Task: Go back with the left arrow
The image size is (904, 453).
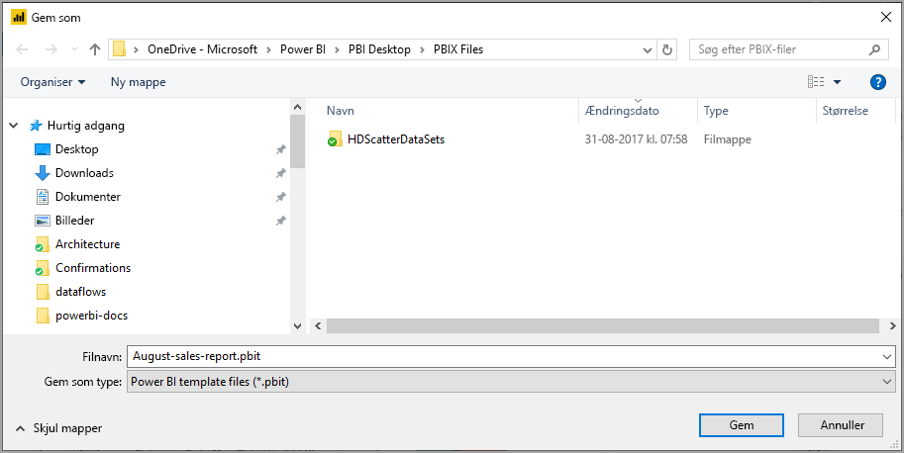Action: pos(22,49)
